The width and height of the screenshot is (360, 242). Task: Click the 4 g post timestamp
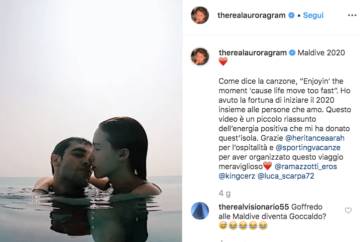coord(224,193)
